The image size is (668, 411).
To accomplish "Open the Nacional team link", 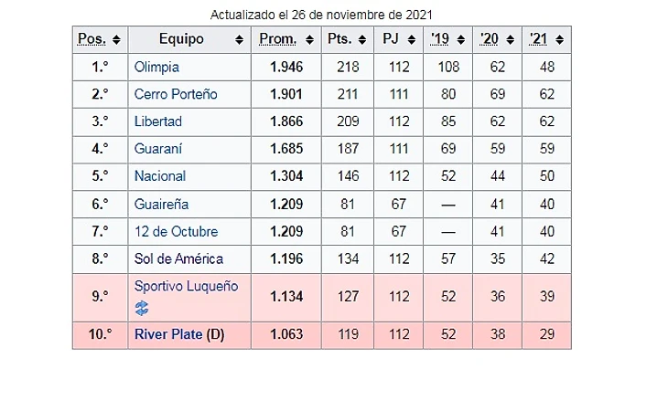I will [x=160, y=176].
